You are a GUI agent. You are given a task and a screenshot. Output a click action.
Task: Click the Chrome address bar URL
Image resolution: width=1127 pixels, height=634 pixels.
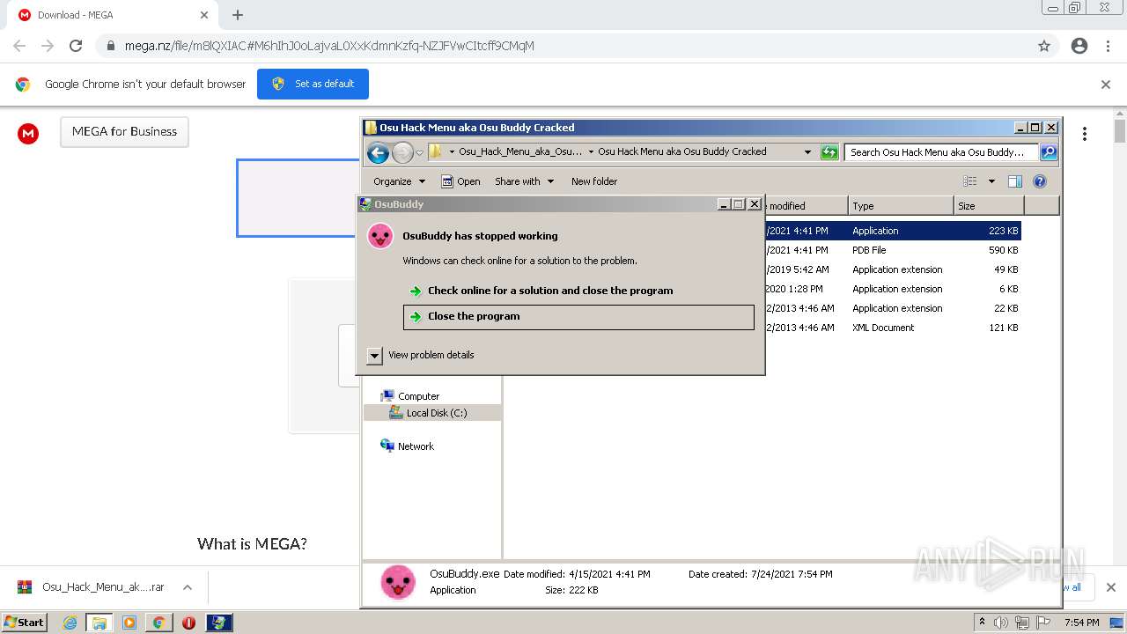click(x=329, y=46)
